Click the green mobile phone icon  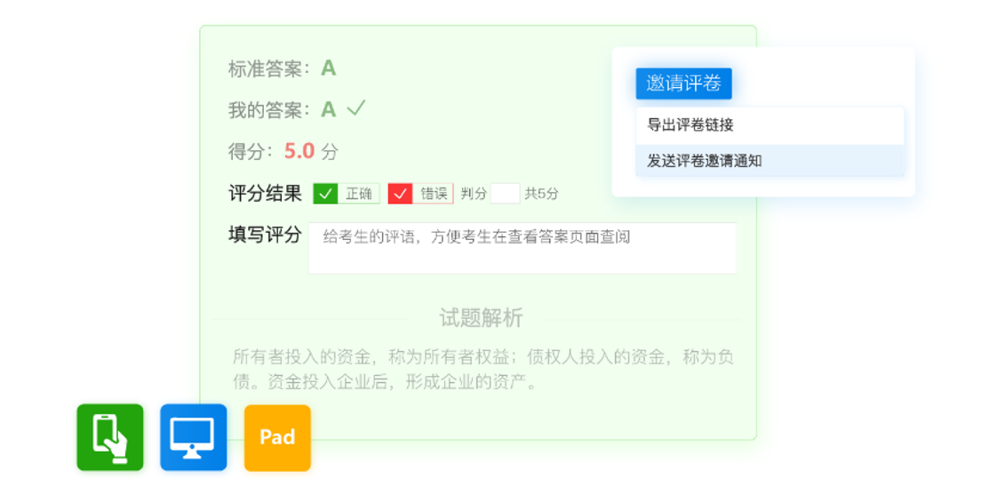(109, 436)
